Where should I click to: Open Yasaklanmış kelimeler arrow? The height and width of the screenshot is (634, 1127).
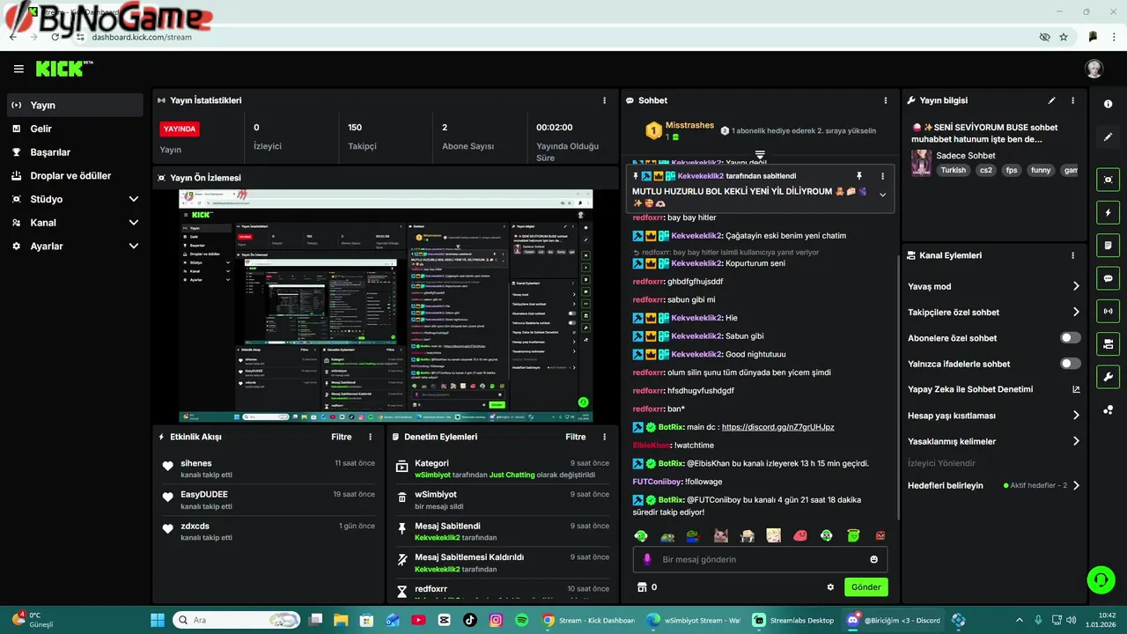[x=1076, y=441]
